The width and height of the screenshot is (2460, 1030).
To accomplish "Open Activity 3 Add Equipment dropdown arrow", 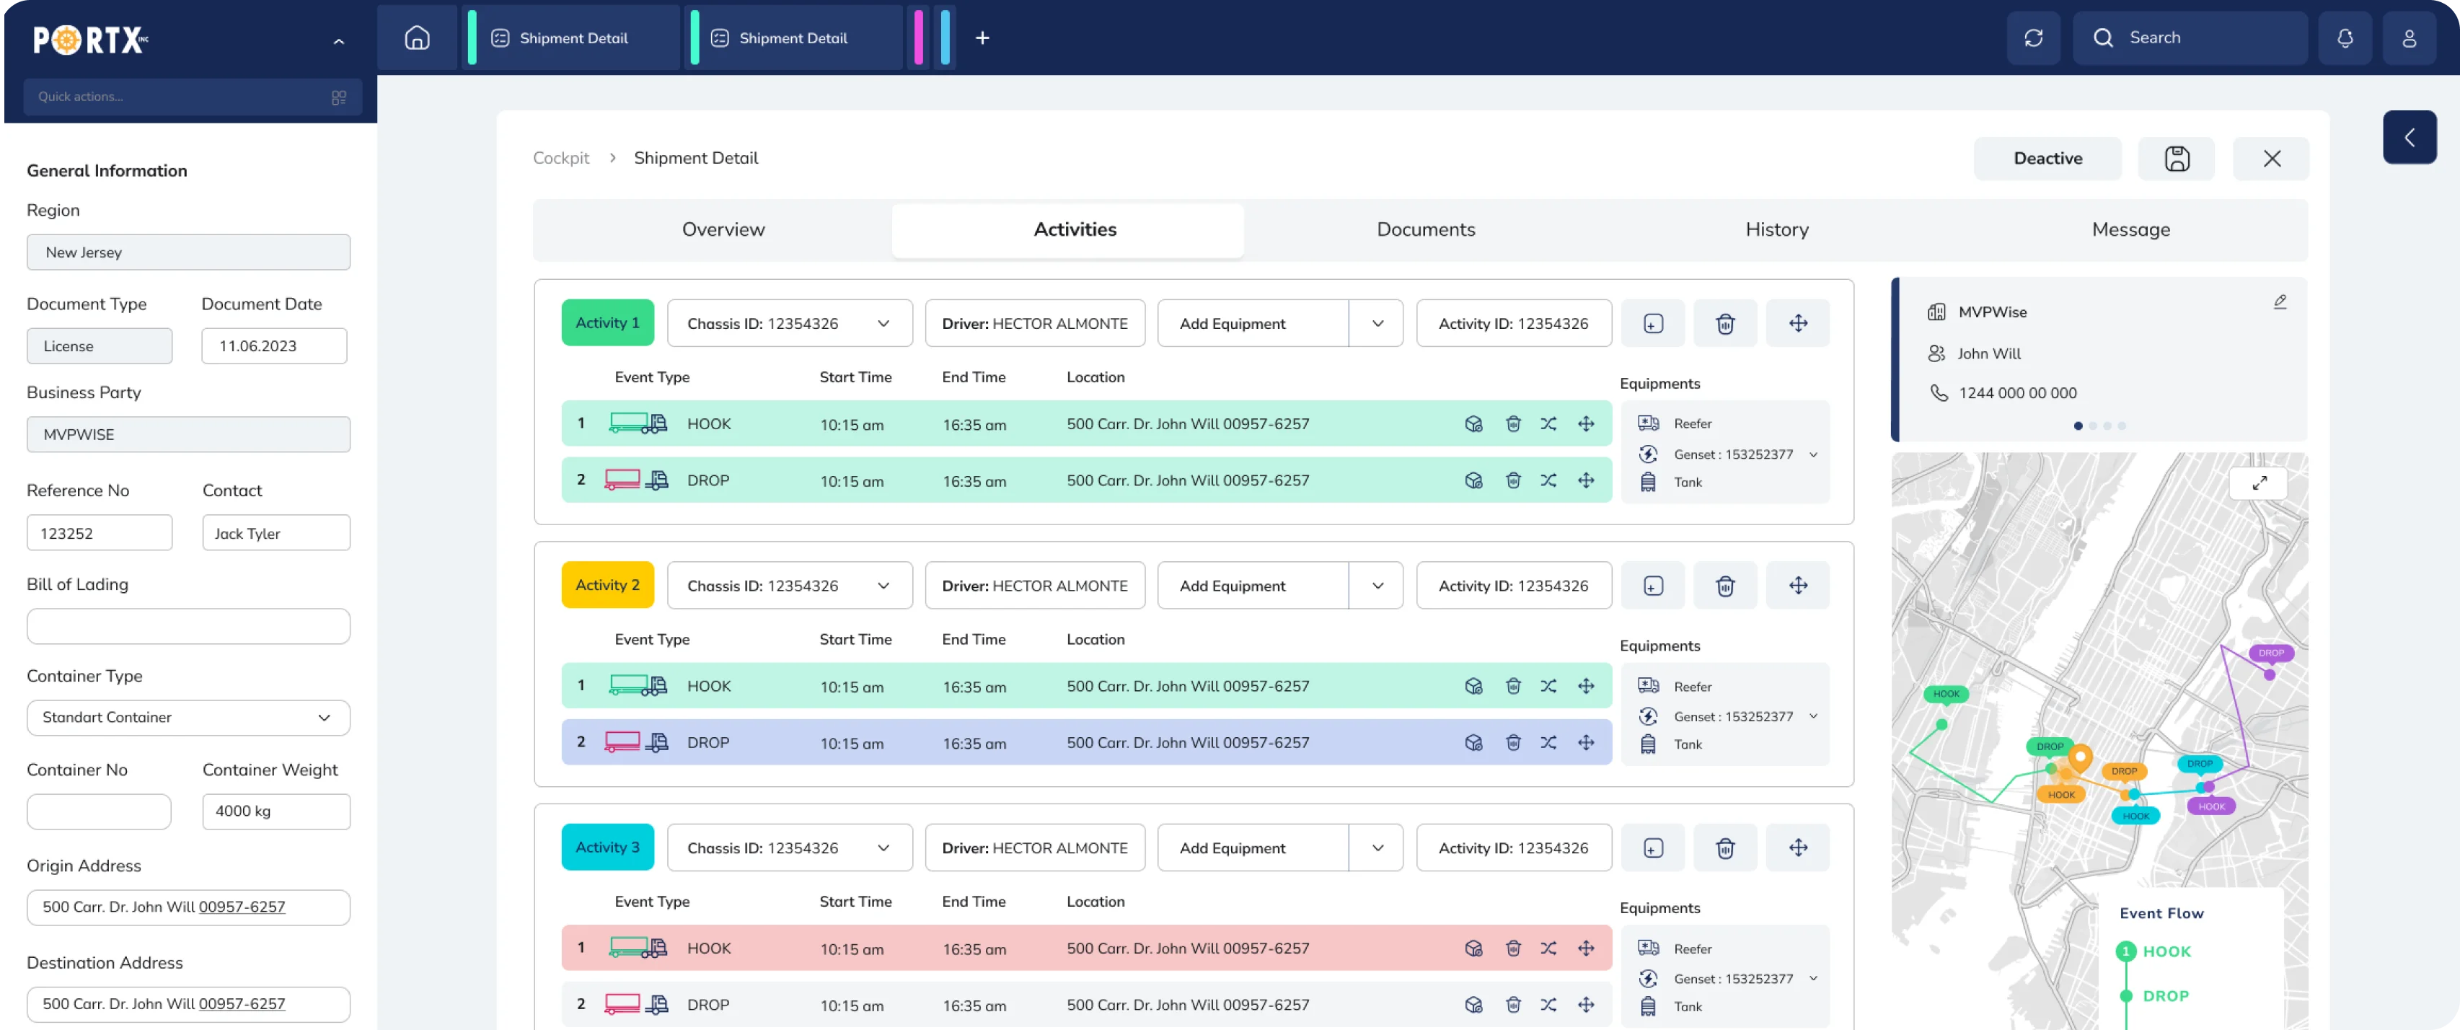I will [x=1377, y=848].
